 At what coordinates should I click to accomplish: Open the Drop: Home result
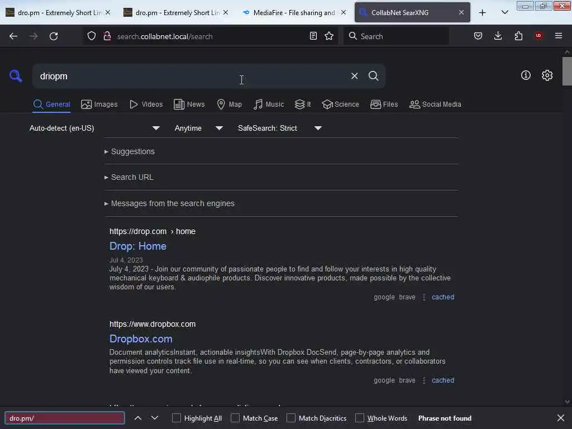[138, 246]
